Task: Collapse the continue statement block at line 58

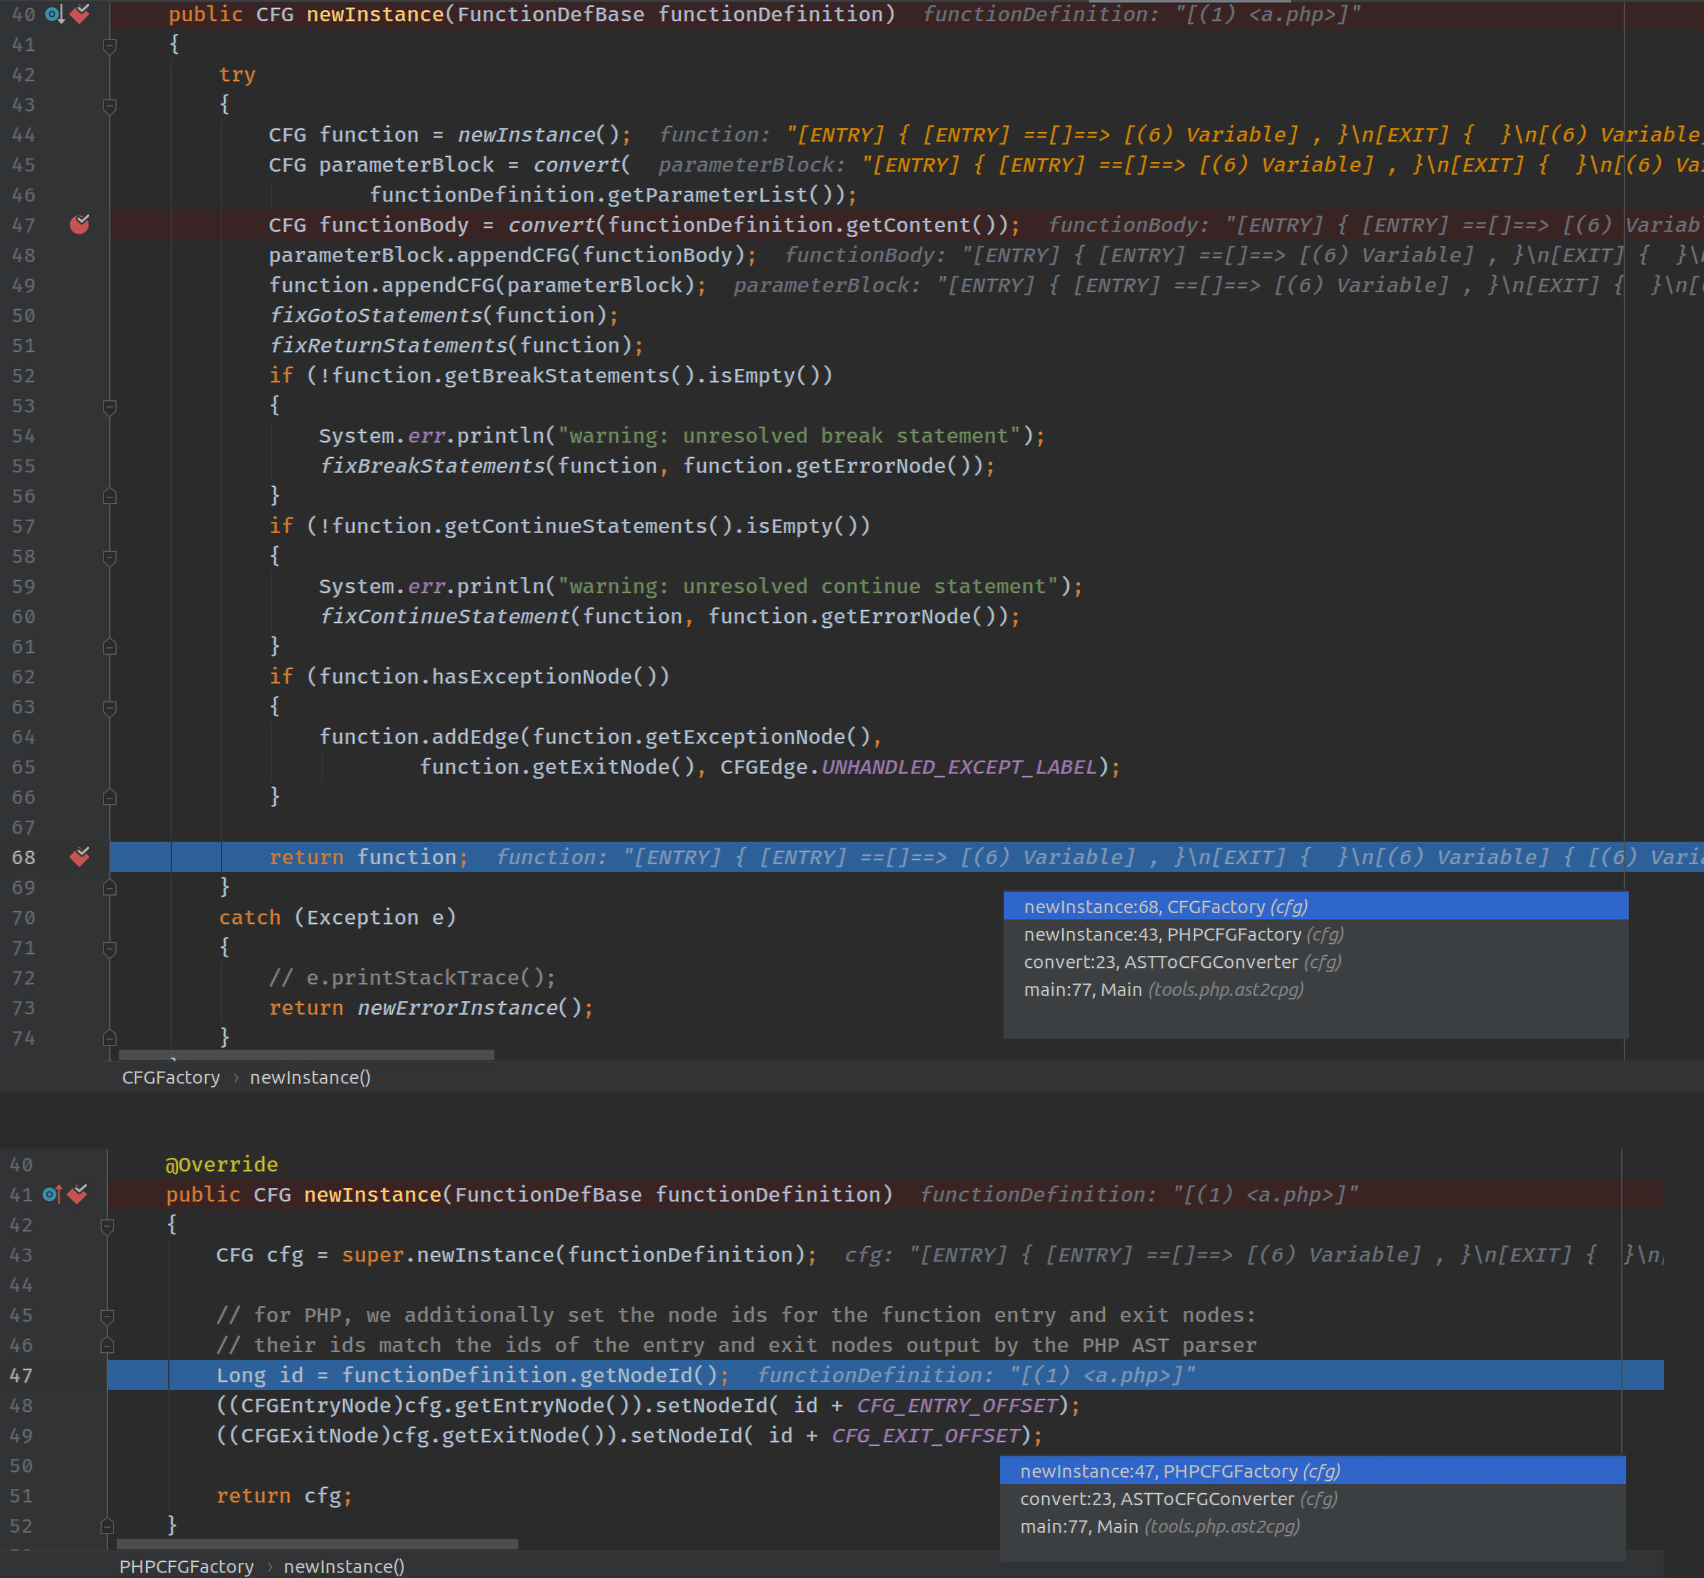Action: (109, 557)
